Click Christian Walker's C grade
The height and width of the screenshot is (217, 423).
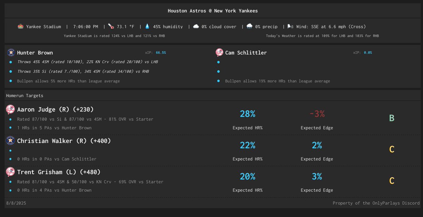[392, 150]
